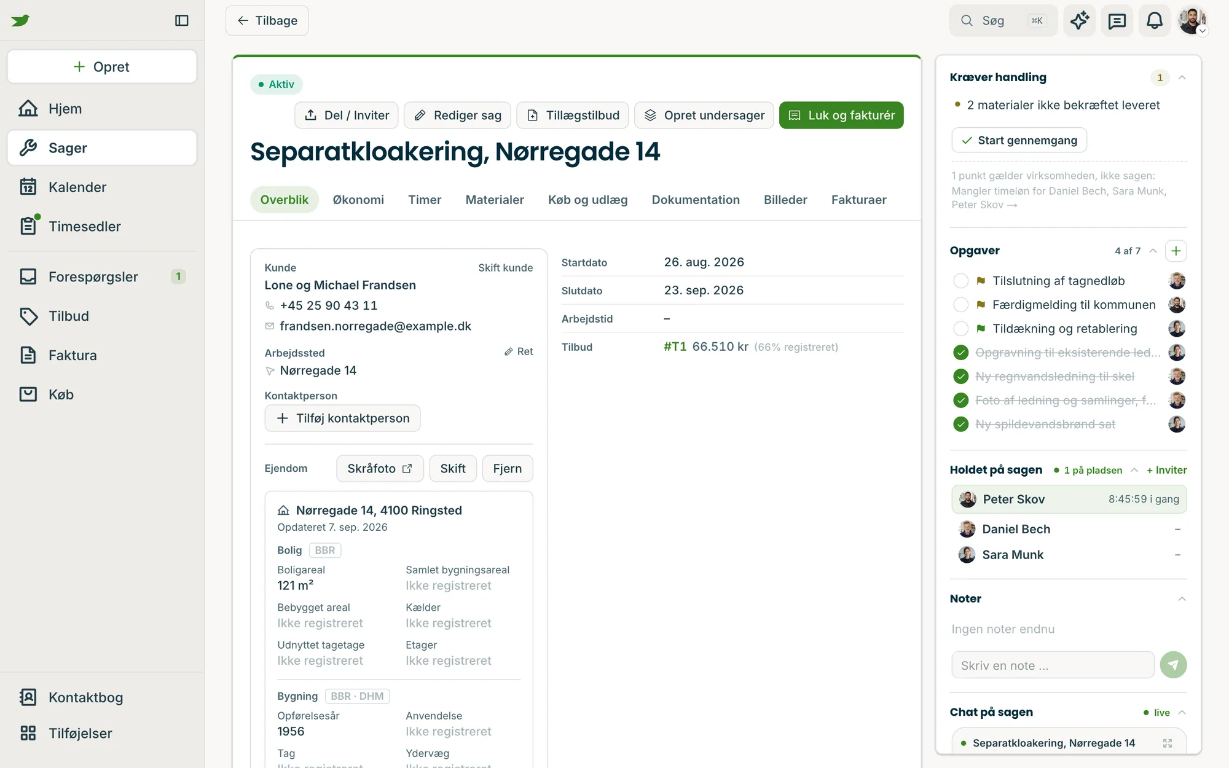Uncheck Ny spildevandsbrønd sat task
The image size is (1229, 768).
pos(960,425)
